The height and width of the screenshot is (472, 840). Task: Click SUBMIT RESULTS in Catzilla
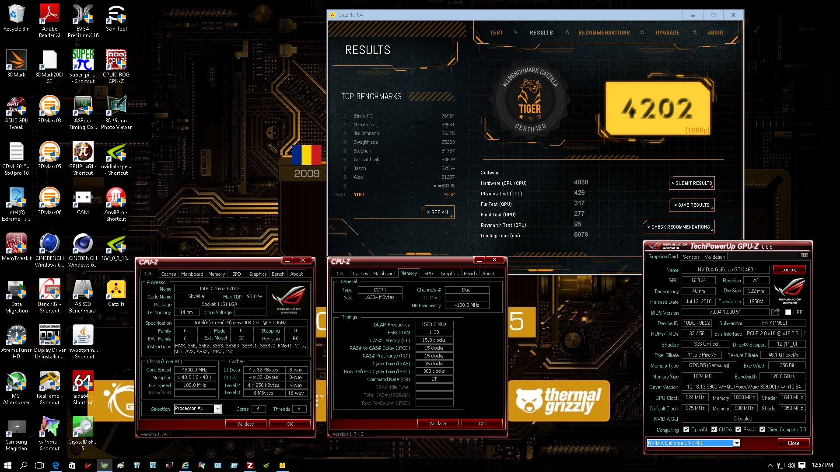[692, 183]
